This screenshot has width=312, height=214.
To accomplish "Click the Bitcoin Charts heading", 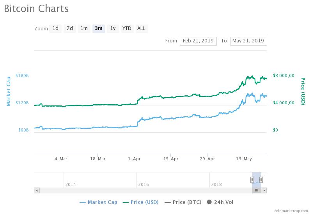I will 36,9.
